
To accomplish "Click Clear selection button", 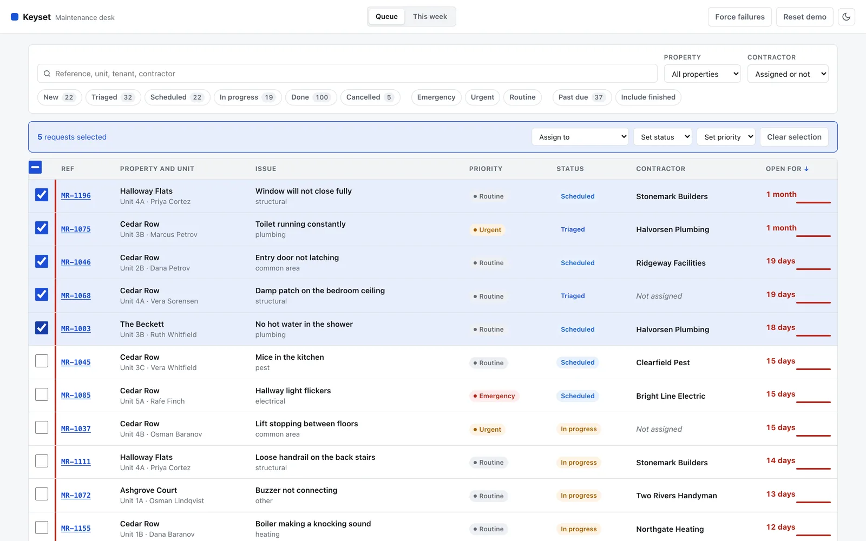I will (794, 137).
